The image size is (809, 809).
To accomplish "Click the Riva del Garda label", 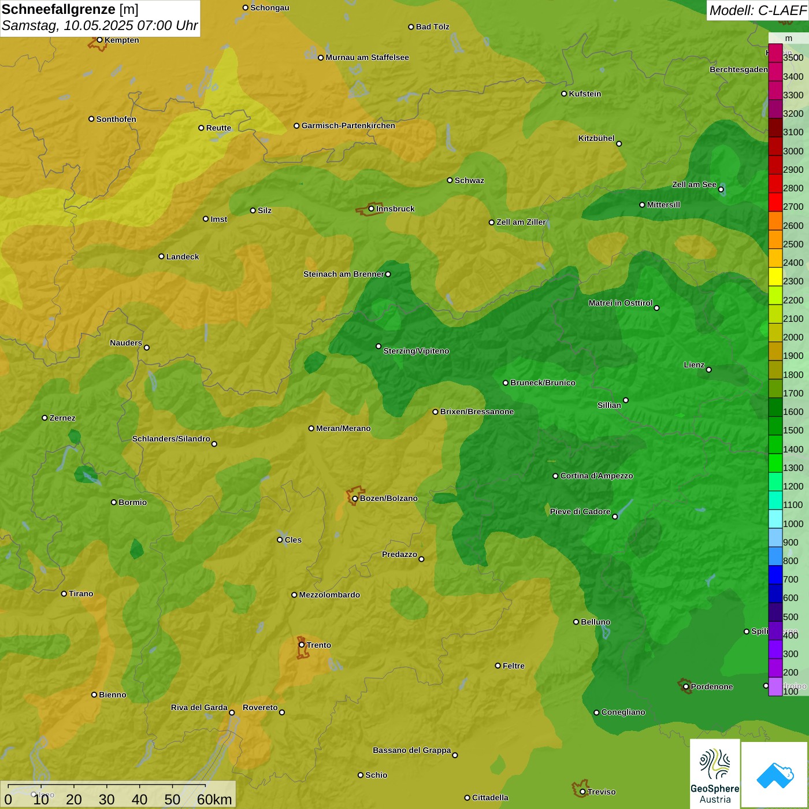I will (199, 707).
